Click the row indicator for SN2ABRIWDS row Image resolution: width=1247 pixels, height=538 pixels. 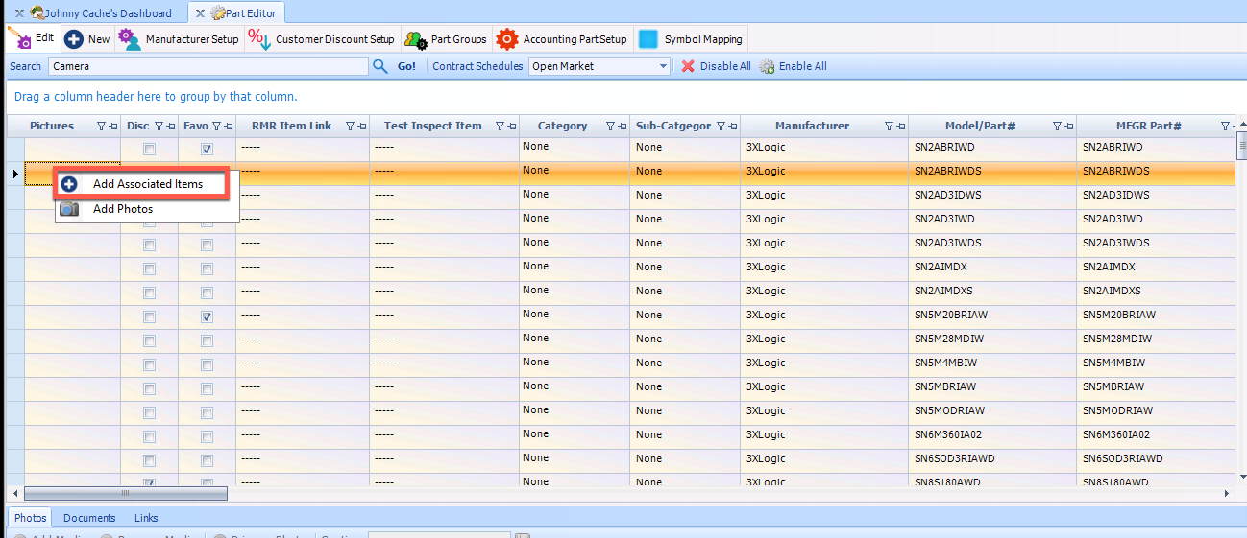pyautogui.click(x=15, y=174)
